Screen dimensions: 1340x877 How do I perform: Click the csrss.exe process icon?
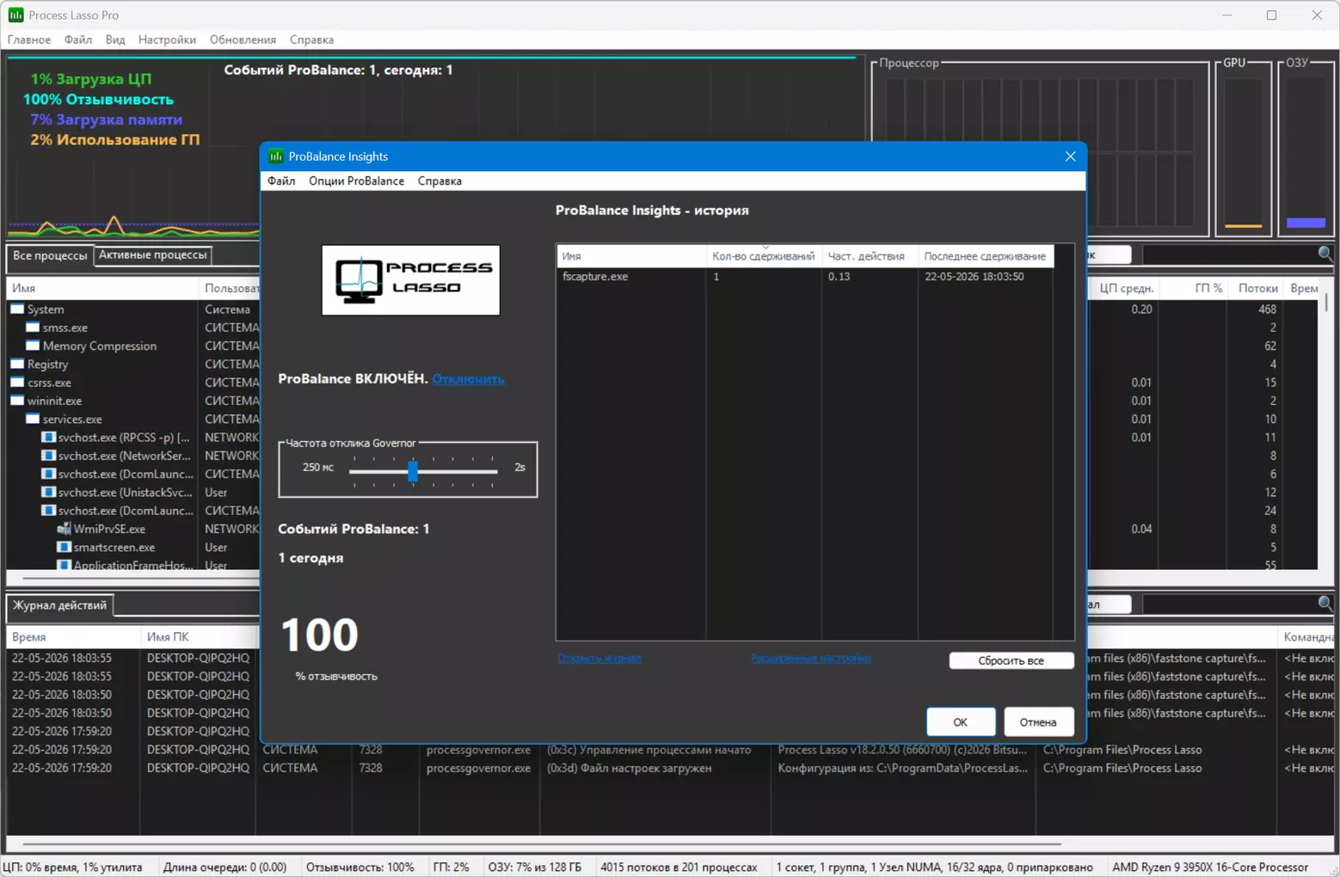click(x=17, y=383)
